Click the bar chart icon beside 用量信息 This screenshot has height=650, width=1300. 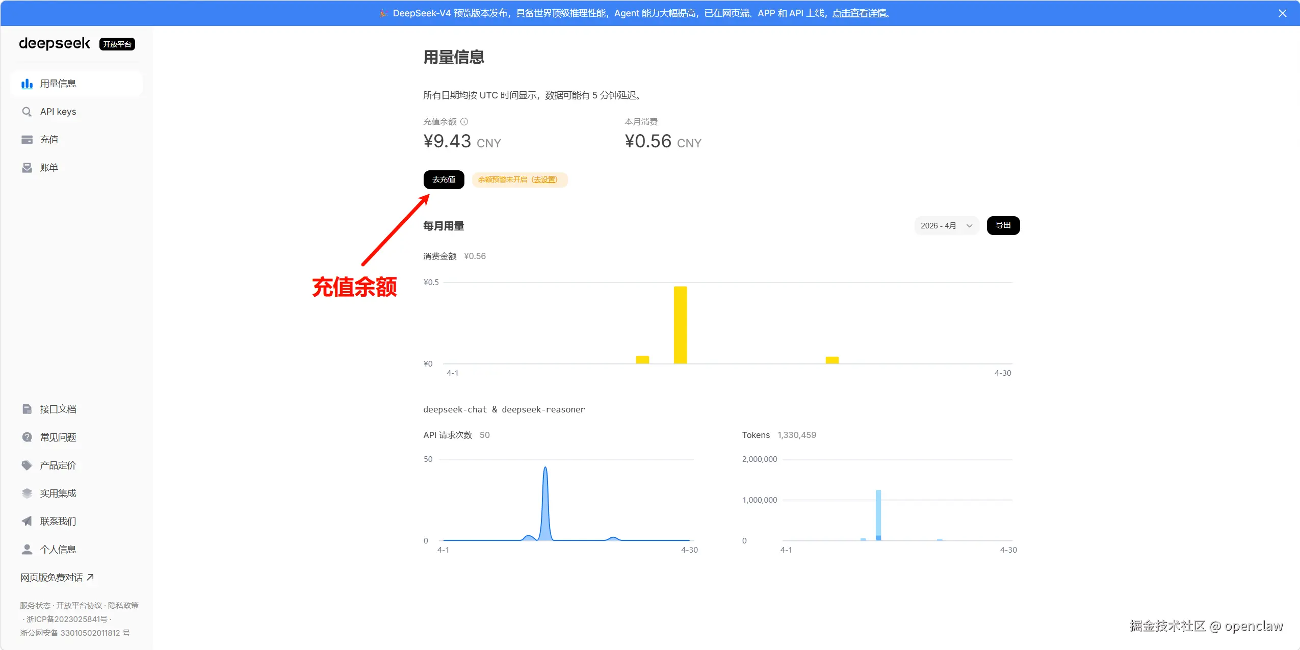click(x=27, y=84)
